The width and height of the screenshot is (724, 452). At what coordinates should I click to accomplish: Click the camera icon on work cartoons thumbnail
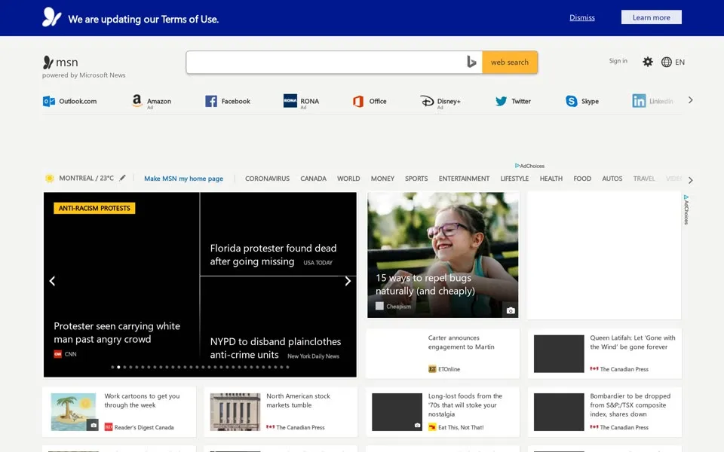[93, 425]
